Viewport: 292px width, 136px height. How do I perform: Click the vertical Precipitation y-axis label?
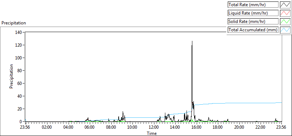11,76
